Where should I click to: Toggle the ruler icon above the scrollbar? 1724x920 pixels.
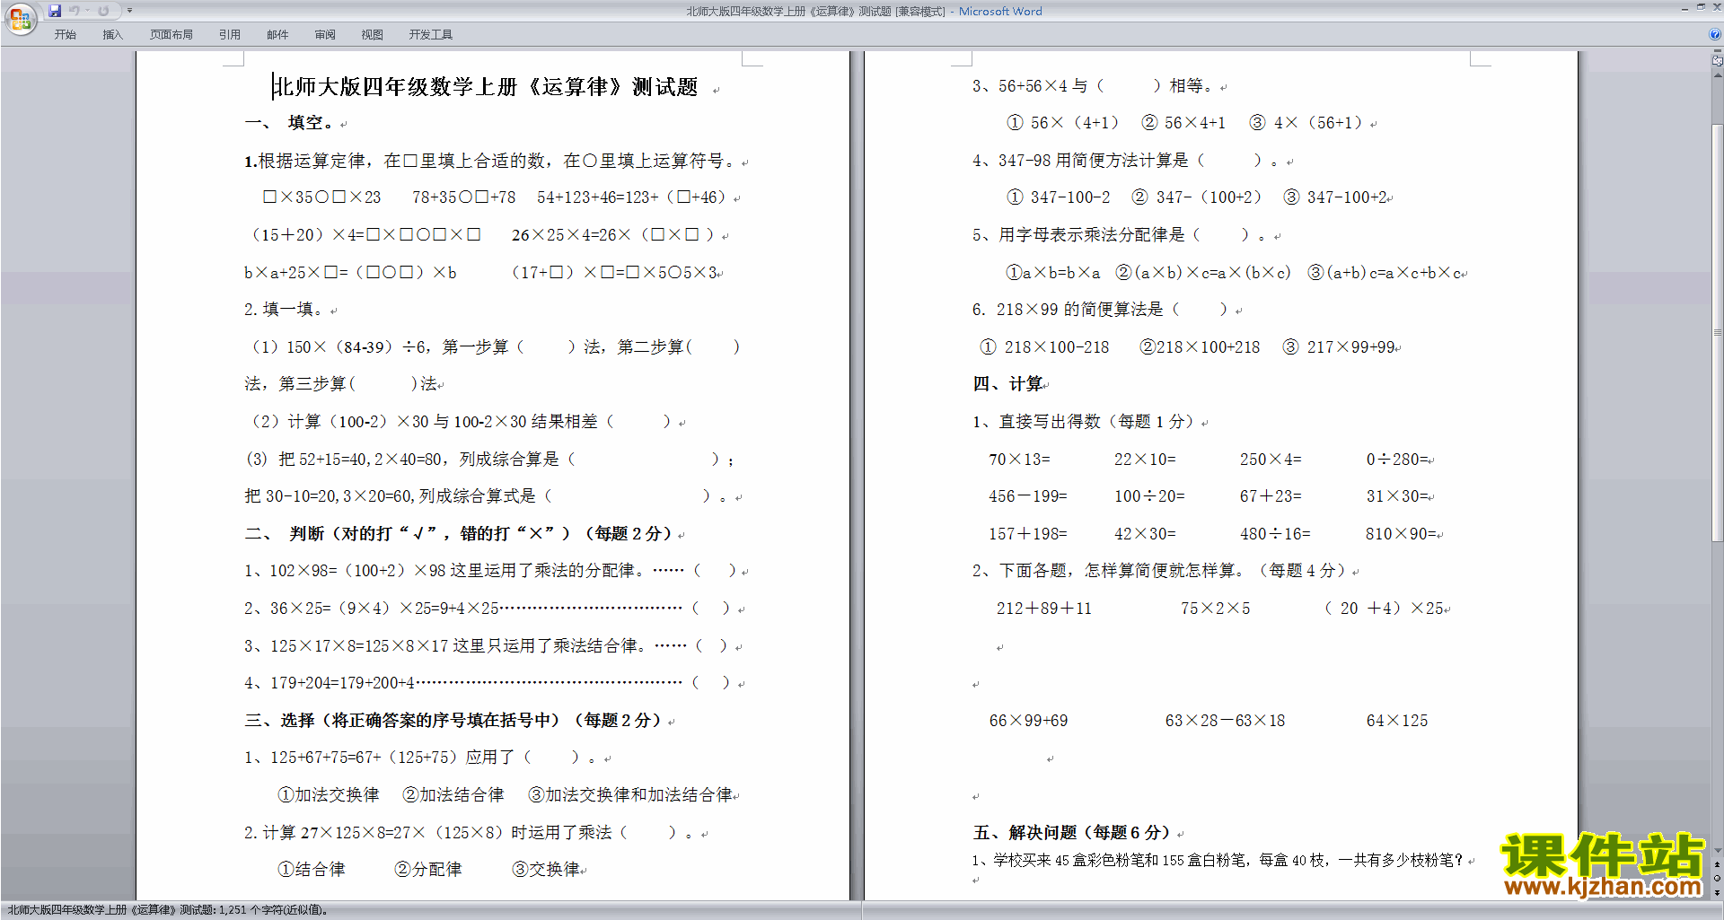[x=1718, y=61]
